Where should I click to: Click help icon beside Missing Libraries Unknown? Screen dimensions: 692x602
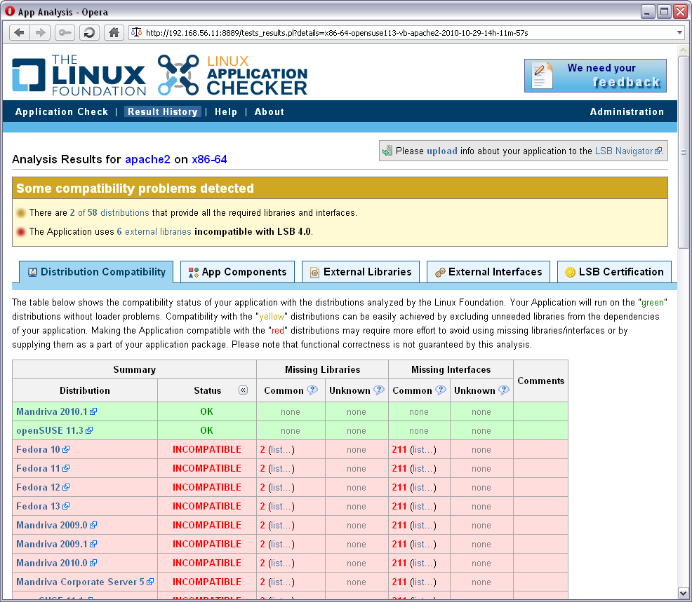379,390
